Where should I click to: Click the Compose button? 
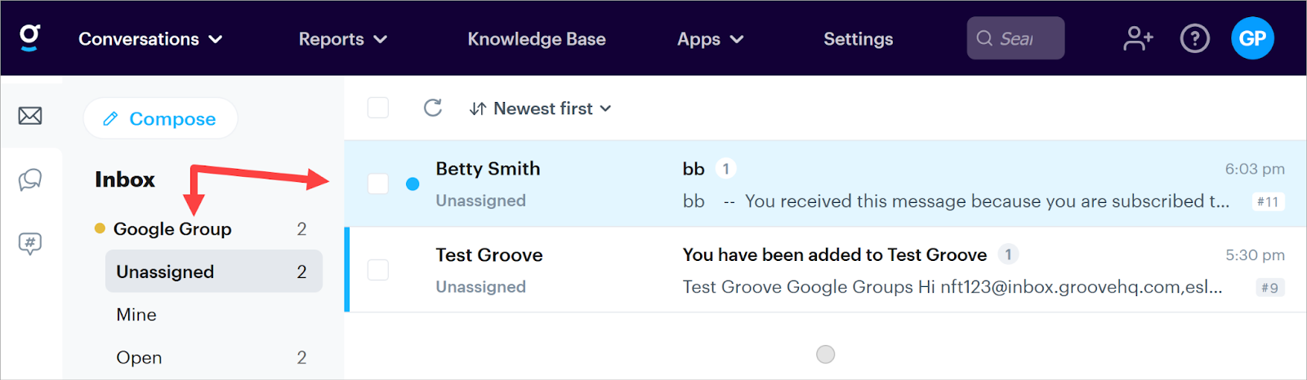coord(160,119)
